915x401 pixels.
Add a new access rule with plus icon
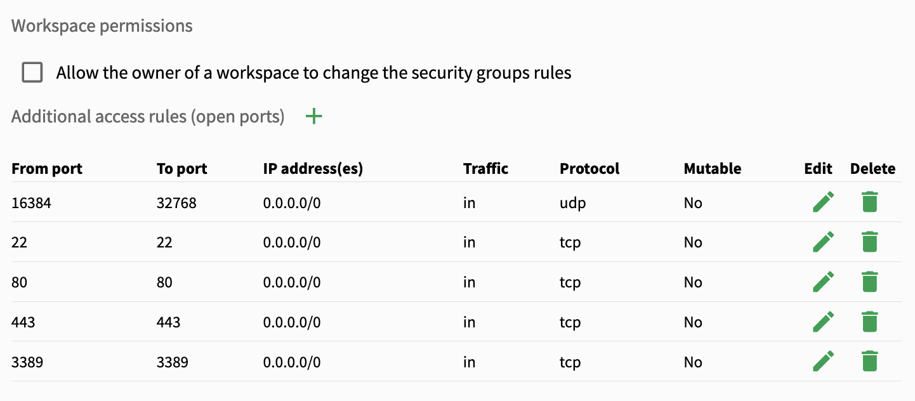point(313,116)
